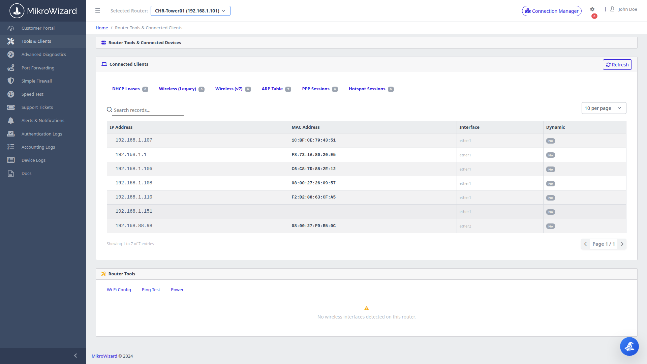The image size is (647, 364).
Task: Switch to the Wireless (v7) tab
Action: tap(233, 89)
